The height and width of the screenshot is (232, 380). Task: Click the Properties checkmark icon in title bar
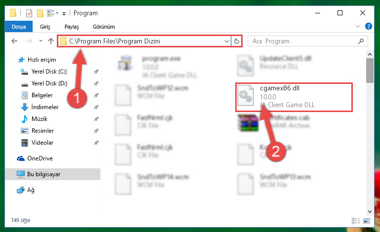tap(29, 13)
